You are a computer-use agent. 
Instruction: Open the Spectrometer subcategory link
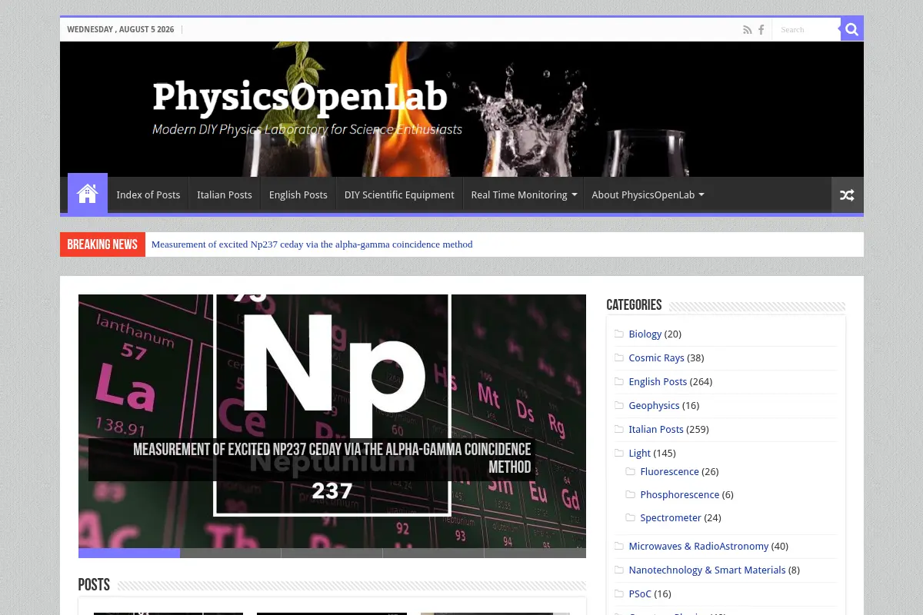tap(671, 517)
